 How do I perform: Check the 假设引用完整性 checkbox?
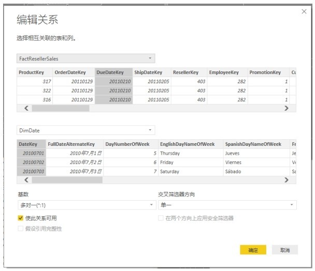point(21,229)
